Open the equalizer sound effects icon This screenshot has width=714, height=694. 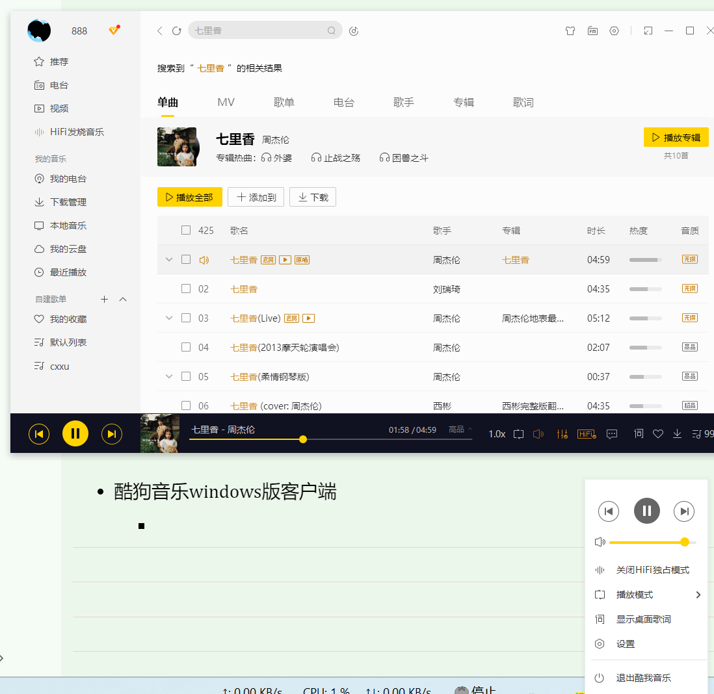562,434
